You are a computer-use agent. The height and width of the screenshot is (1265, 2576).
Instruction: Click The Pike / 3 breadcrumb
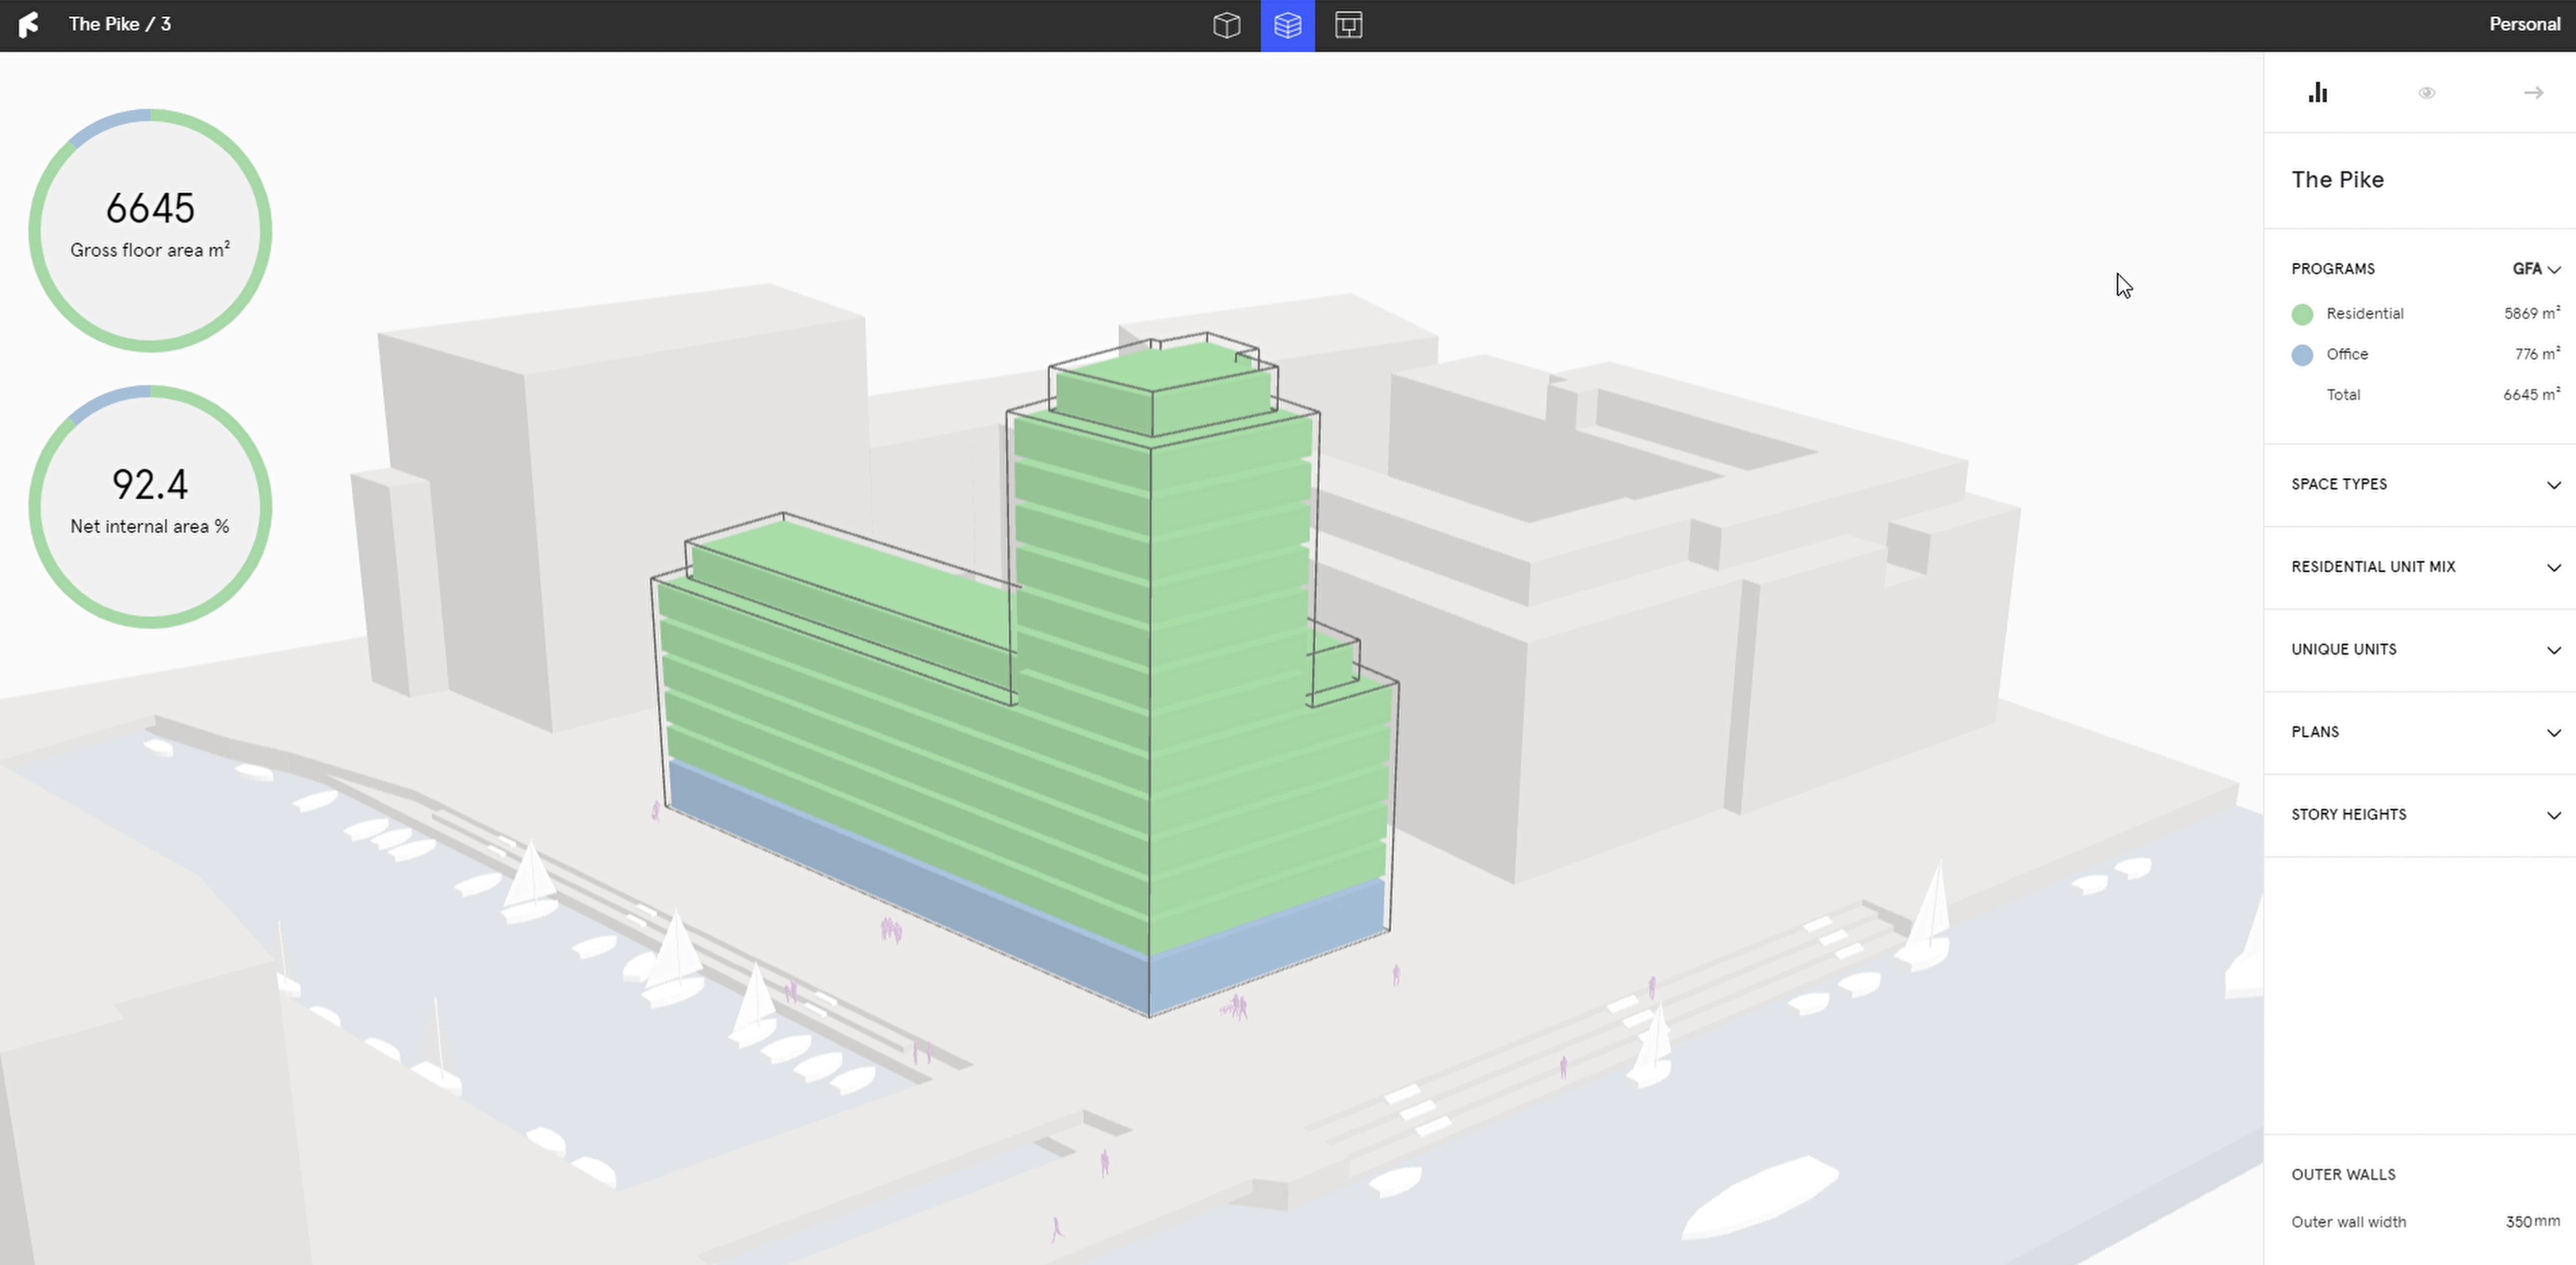[120, 24]
